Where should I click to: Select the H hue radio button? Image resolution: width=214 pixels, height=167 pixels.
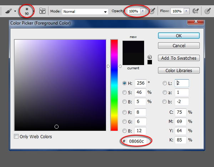124,83
